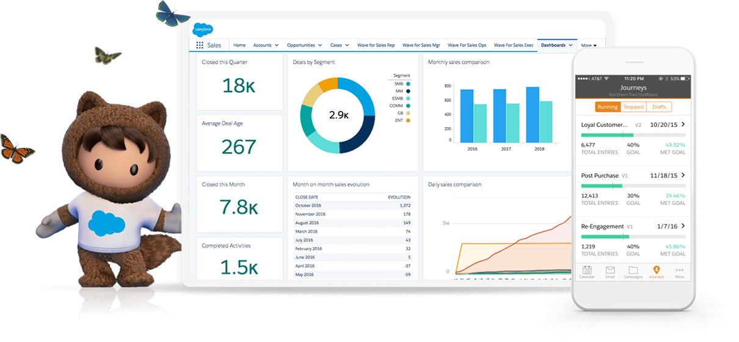The height and width of the screenshot is (342, 739).
Task: Expand the Dashboards tab dropdown arrow
Action: [571, 45]
